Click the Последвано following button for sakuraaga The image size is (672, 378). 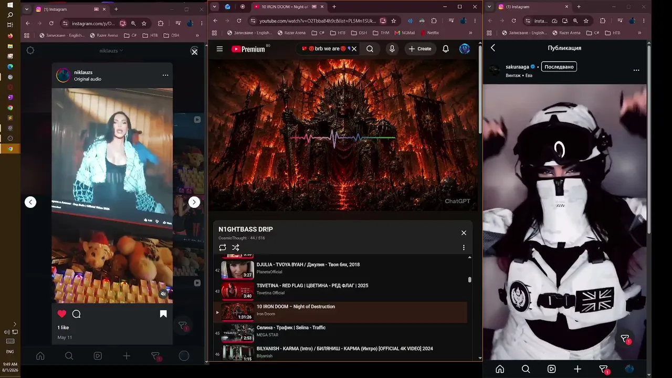point(559,67)
